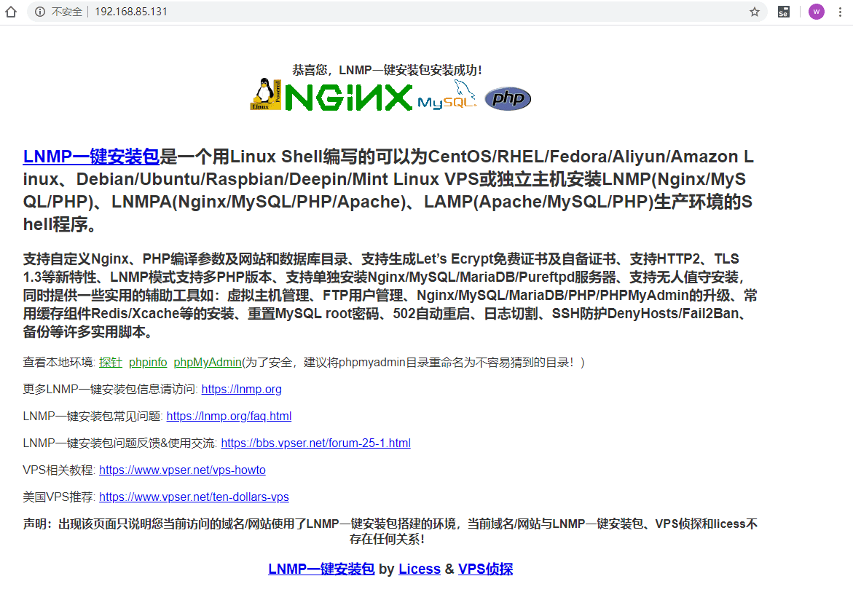Open the bbs.vpser.net forum link
Screen dimensions: 853x592
point(315,443)
